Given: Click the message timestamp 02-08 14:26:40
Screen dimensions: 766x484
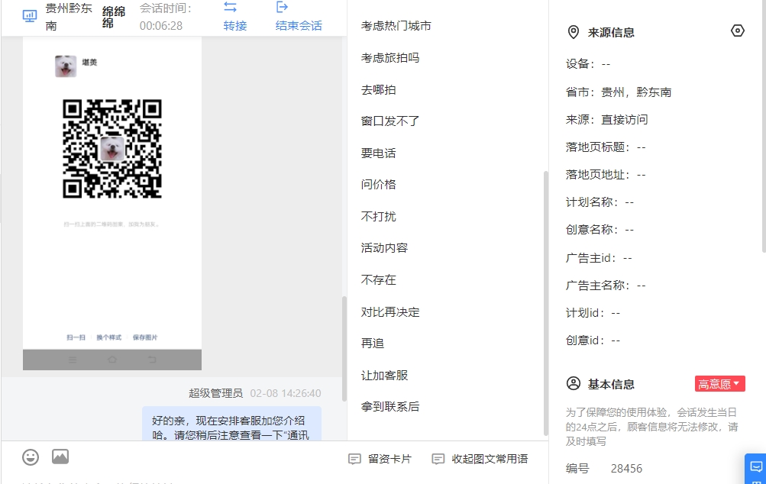Looking at the screenshot, I should pyautogui.click(x=286, y=393).
